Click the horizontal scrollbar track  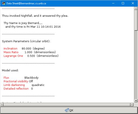coord(67,105)
